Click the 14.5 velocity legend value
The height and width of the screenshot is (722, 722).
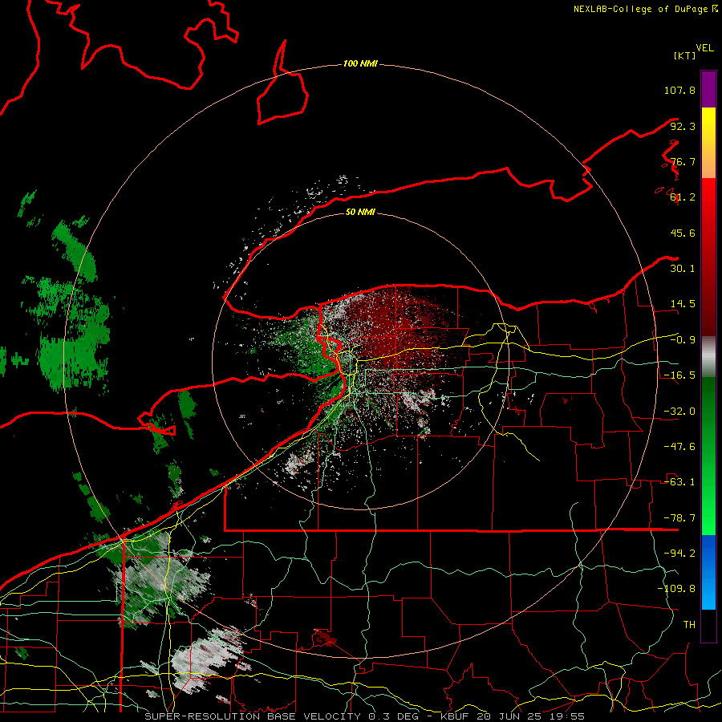[683, 304]
